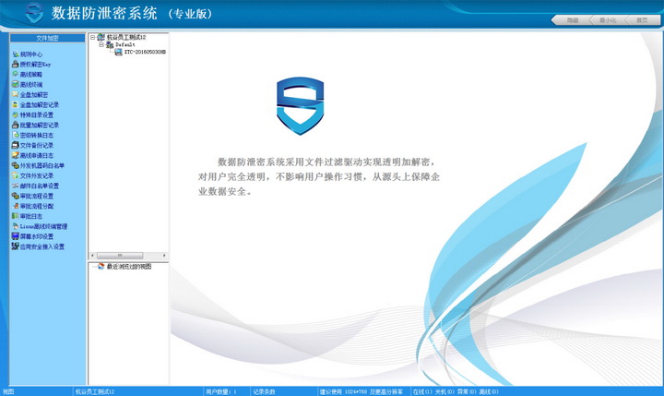Open 文件外发记录 records

click(x=33, y=175)
